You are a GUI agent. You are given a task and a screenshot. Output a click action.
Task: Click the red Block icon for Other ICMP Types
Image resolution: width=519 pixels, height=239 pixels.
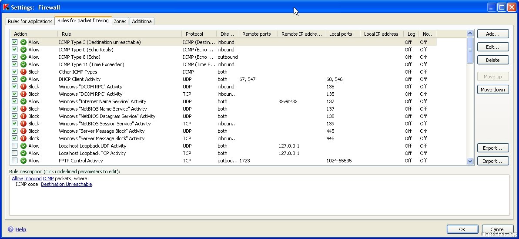click(23, 72)
